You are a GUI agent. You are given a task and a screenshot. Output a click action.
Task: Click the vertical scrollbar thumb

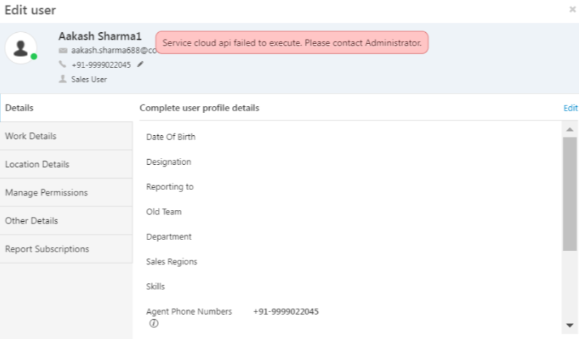(570, 192)
